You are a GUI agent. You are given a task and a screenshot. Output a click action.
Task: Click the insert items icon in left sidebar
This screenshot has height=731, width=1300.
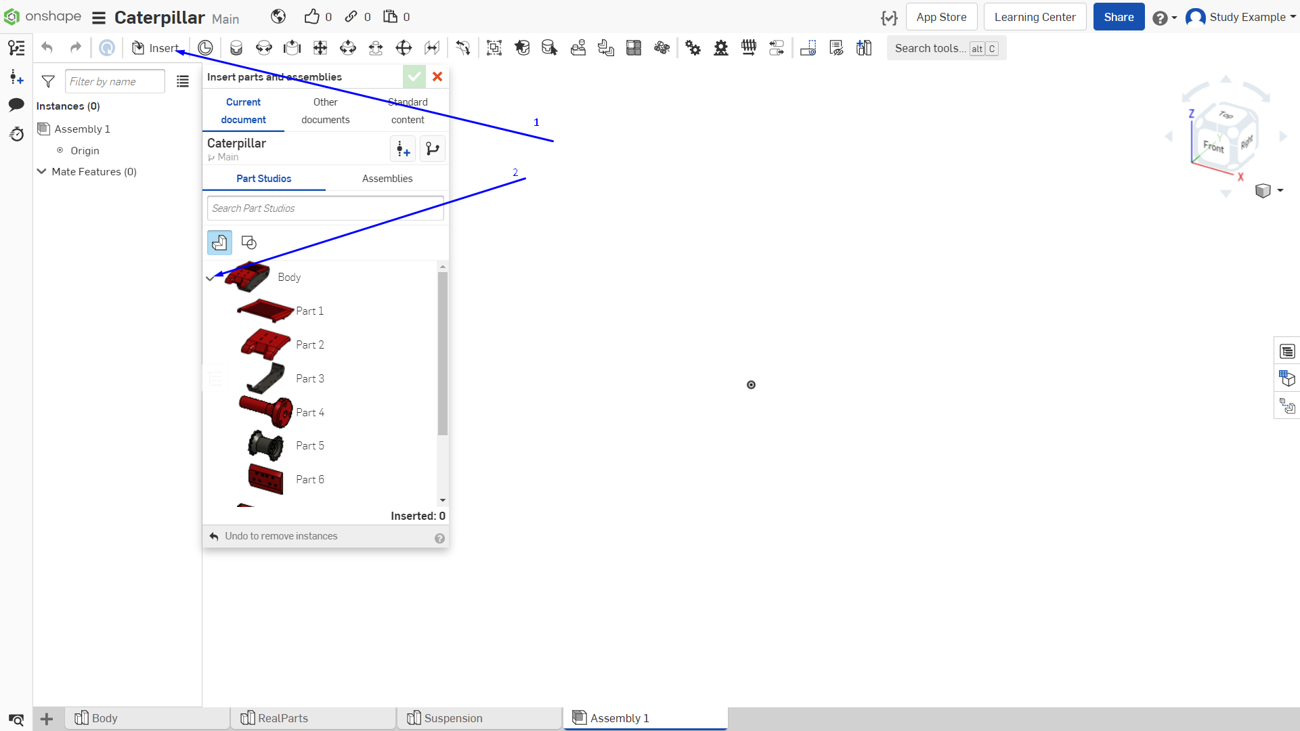tap(16, 77)
